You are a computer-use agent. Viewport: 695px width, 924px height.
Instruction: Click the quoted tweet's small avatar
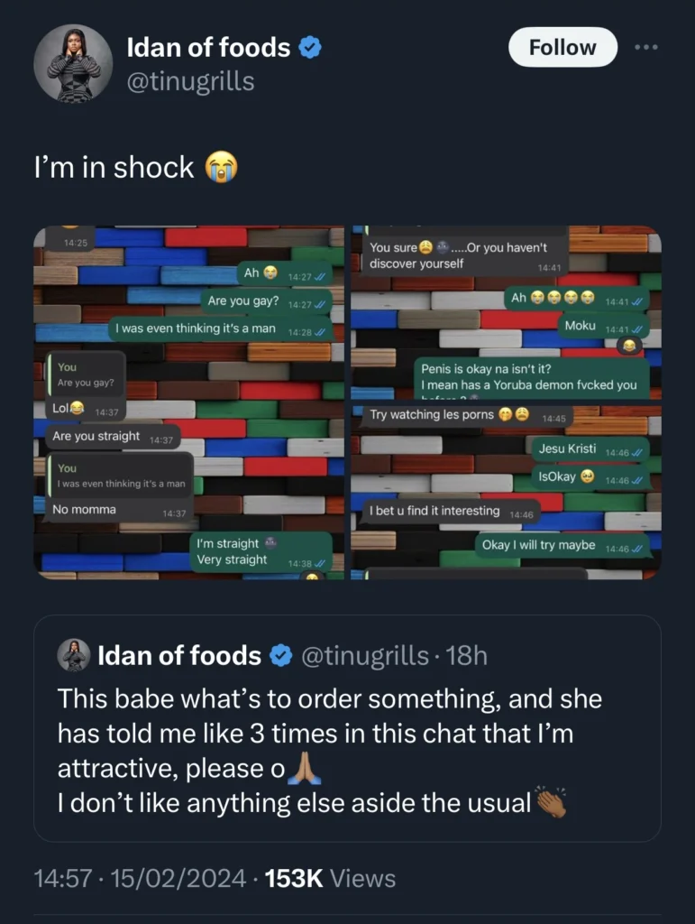pyautogui.click(x=74, y=655)
